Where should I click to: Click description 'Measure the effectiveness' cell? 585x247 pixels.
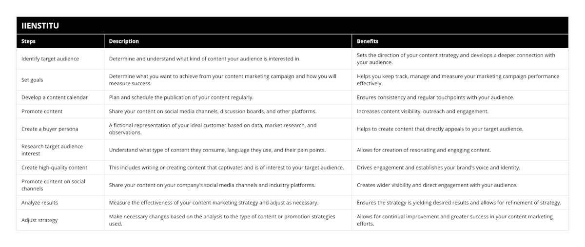pos(214,203)
